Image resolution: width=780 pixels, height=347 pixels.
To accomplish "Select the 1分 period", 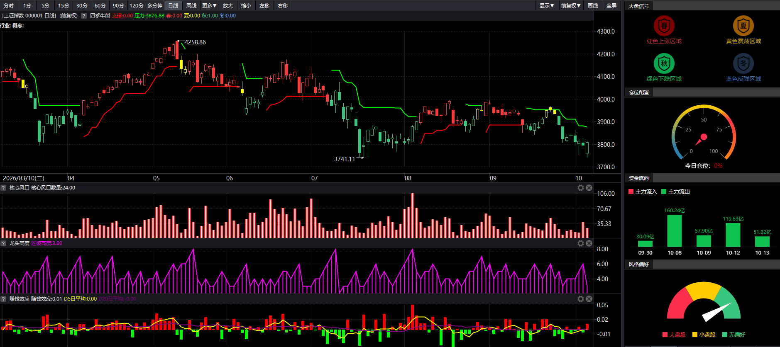I will click(x=27, y=5).
